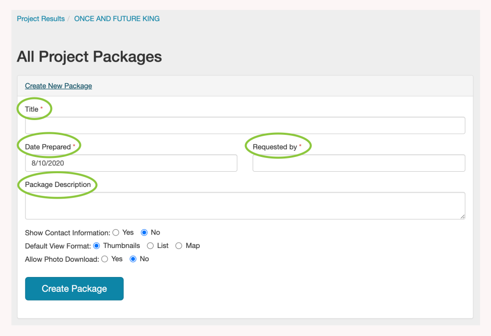491x336 pixels.
Task: Focus the Package Description text area
Action: tap(245, 206)
